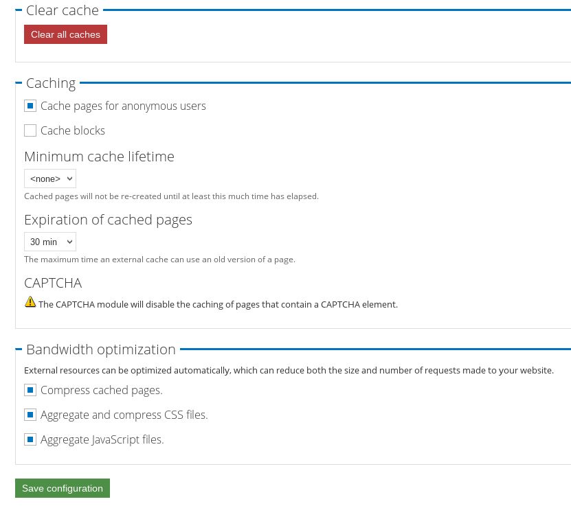Uncheck Compress cached pages

[30, 390]
